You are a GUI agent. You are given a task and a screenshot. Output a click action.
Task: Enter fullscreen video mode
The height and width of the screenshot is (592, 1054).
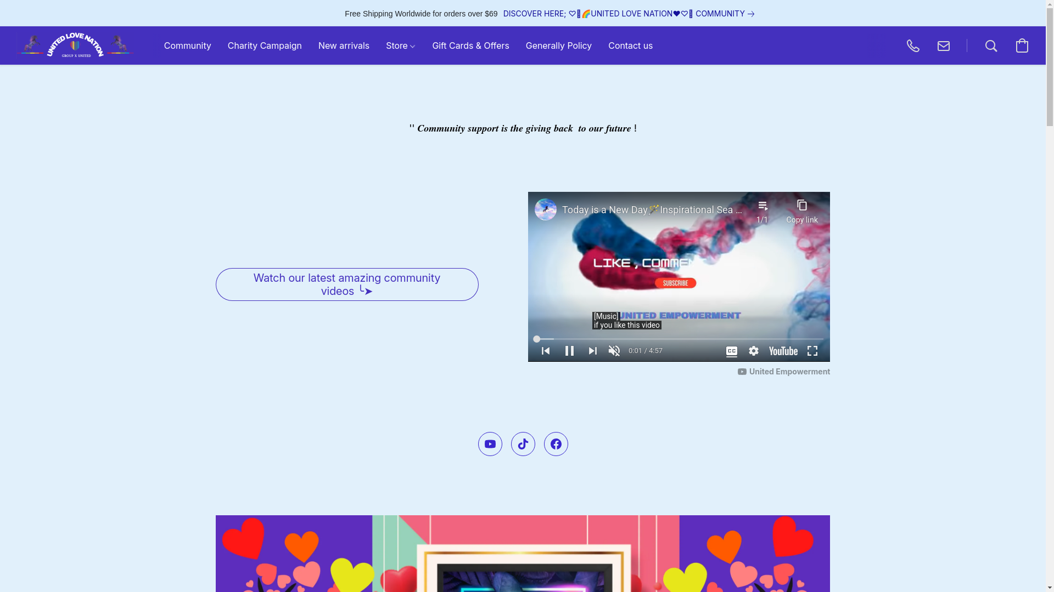(812, 351)
